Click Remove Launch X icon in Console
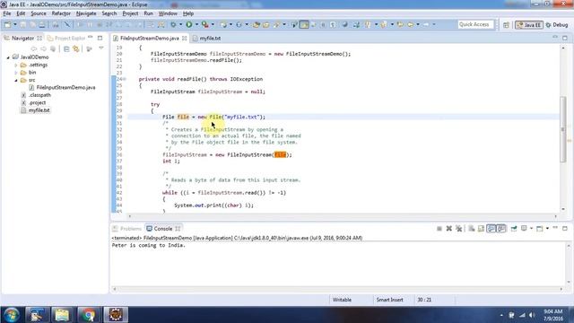This screenshot has height=323, width=574. (x=448, y=229)
